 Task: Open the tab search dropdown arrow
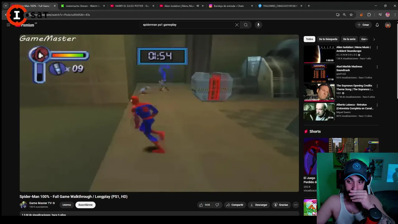pyautogui.click(x=6, y=6)
